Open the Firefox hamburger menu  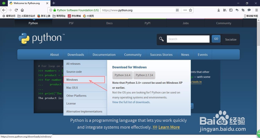click(256, 10)
